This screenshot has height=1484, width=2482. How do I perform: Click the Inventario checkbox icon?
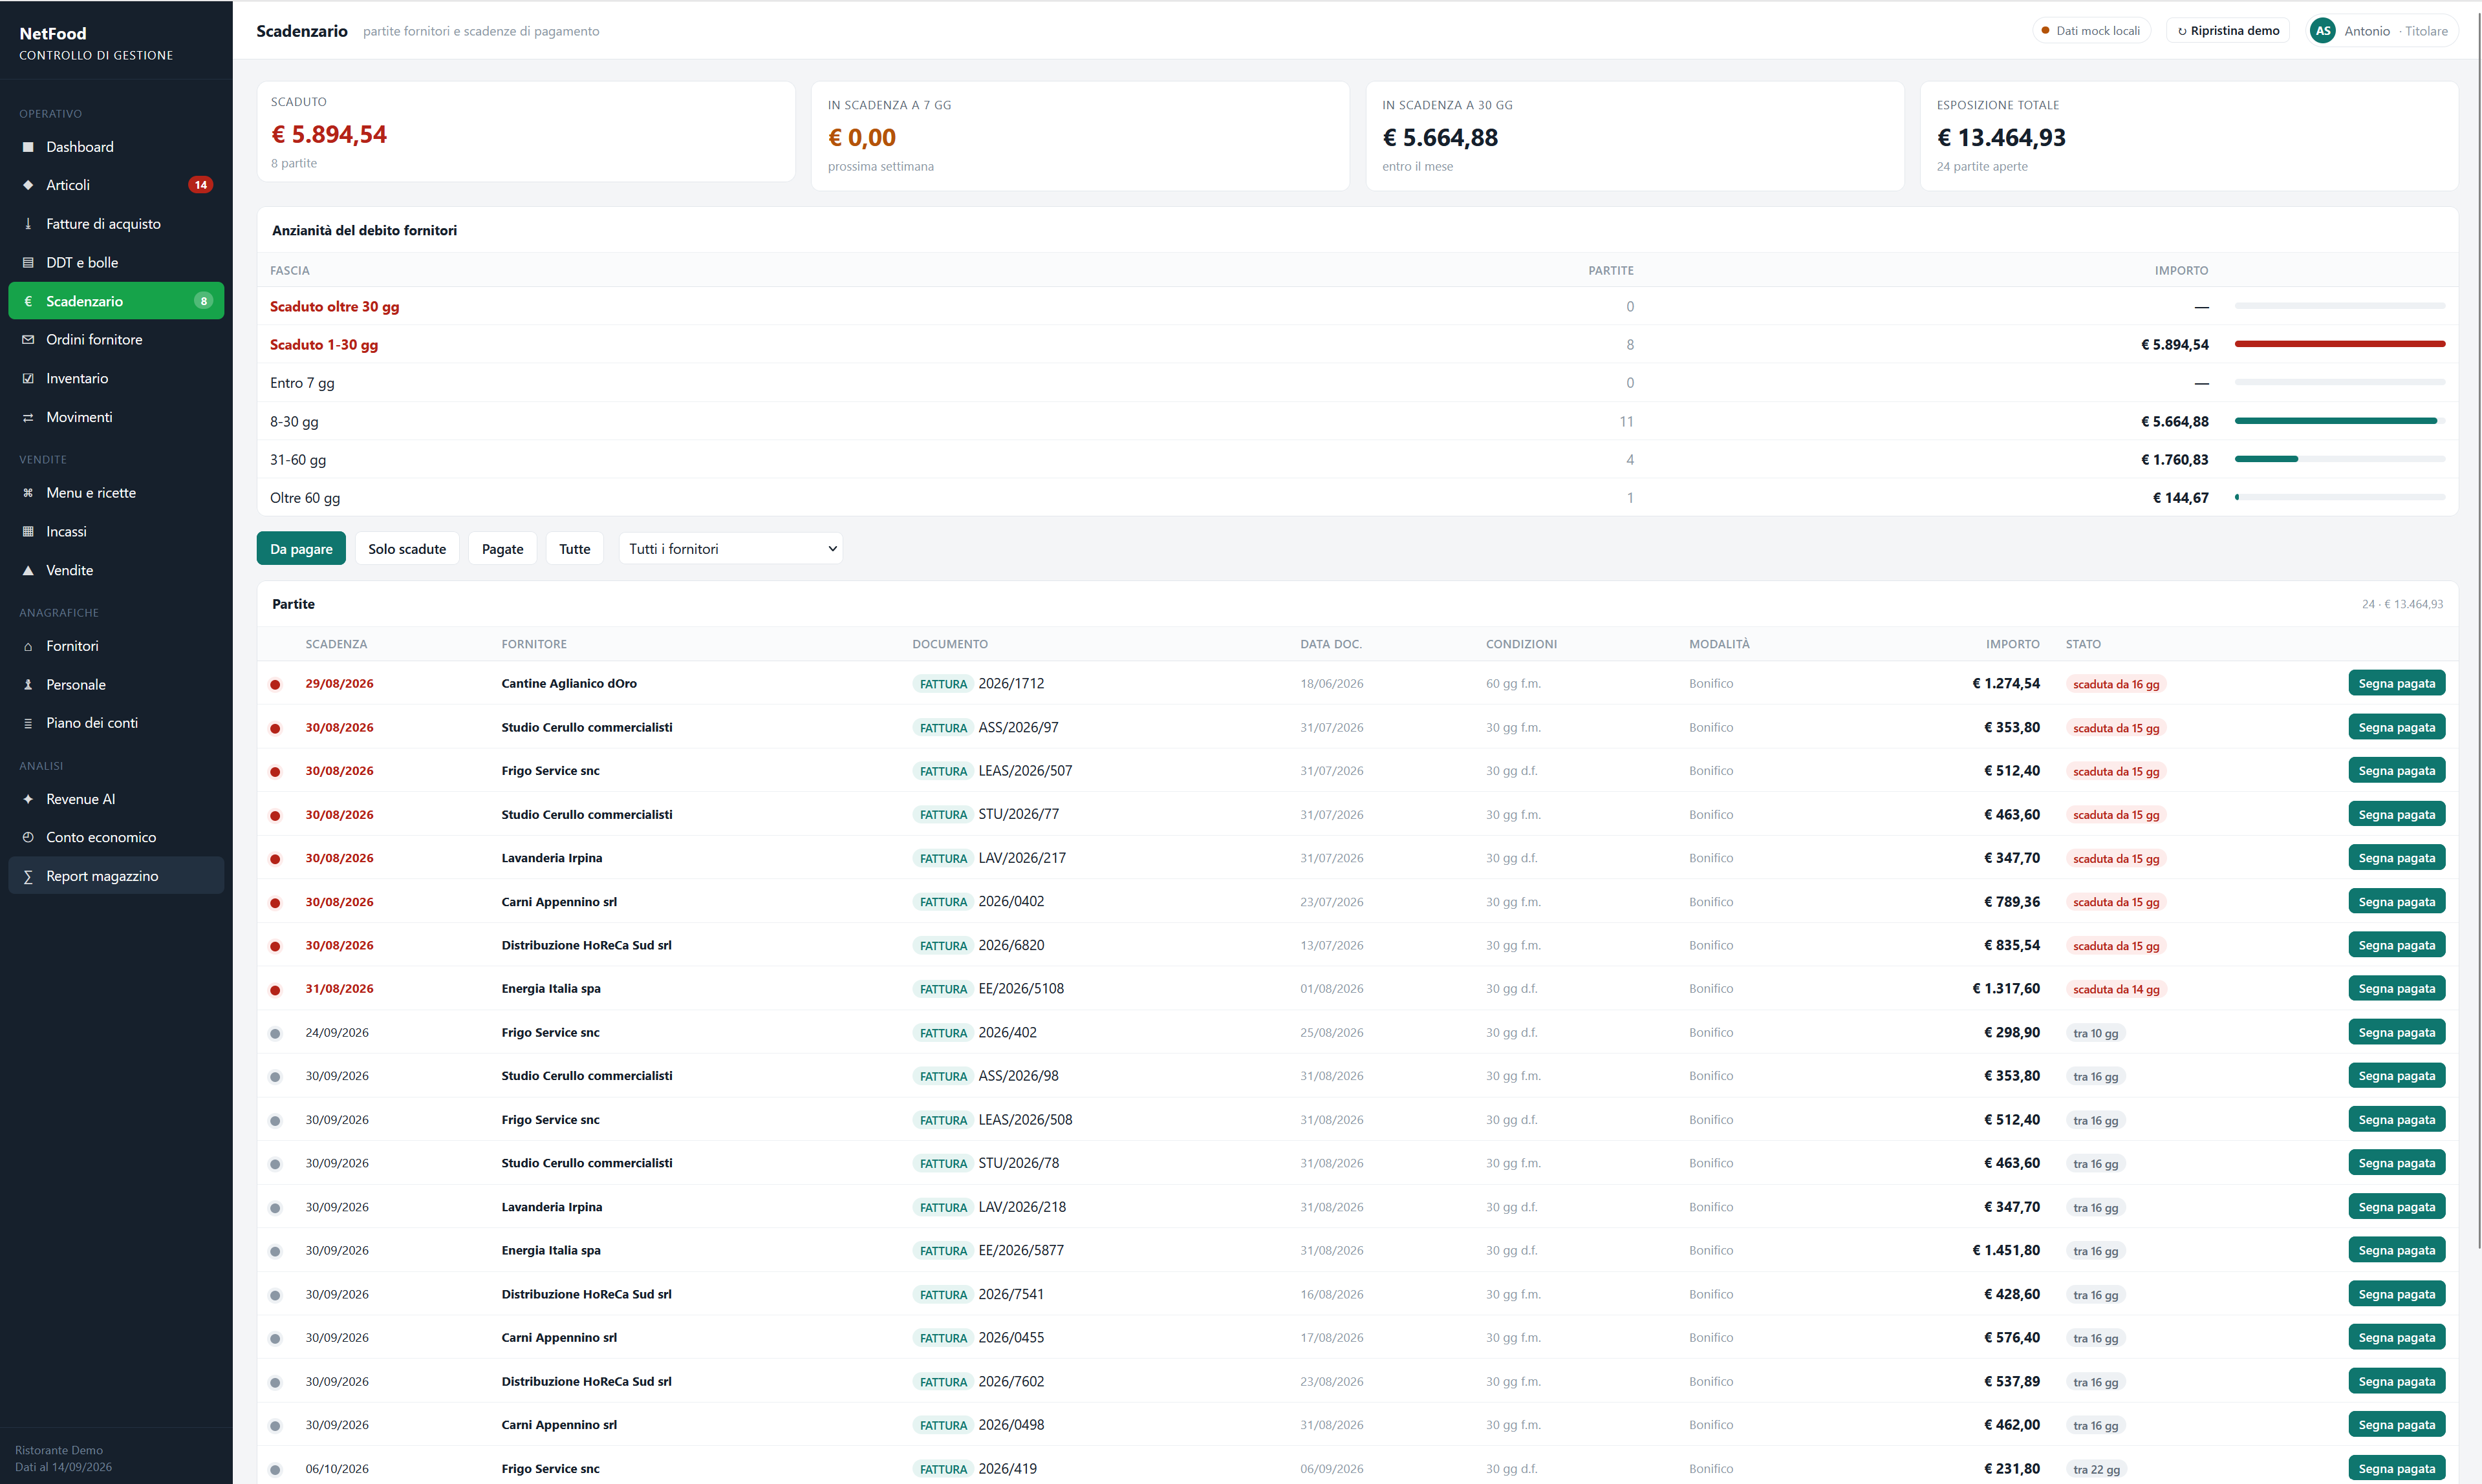point(28,379)
